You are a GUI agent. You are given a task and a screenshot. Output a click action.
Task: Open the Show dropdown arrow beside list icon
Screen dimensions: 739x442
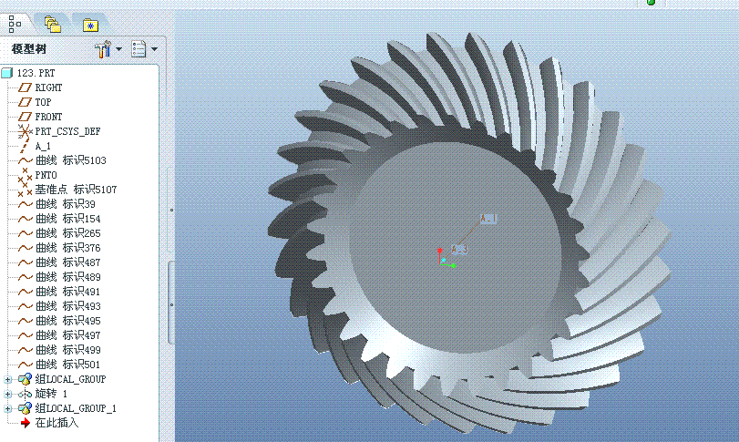[154, 49]
